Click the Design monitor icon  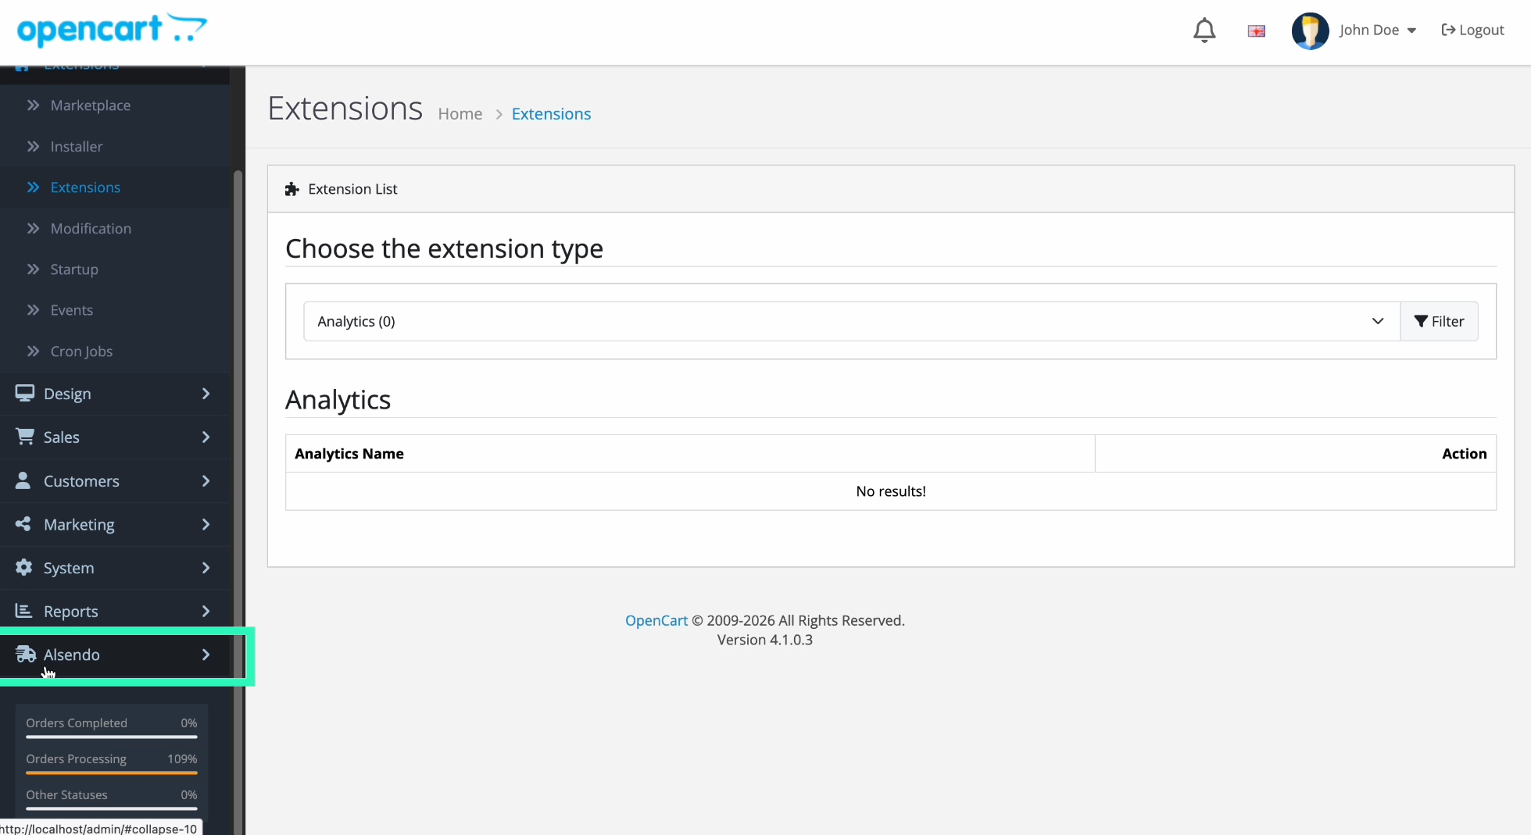24,393
